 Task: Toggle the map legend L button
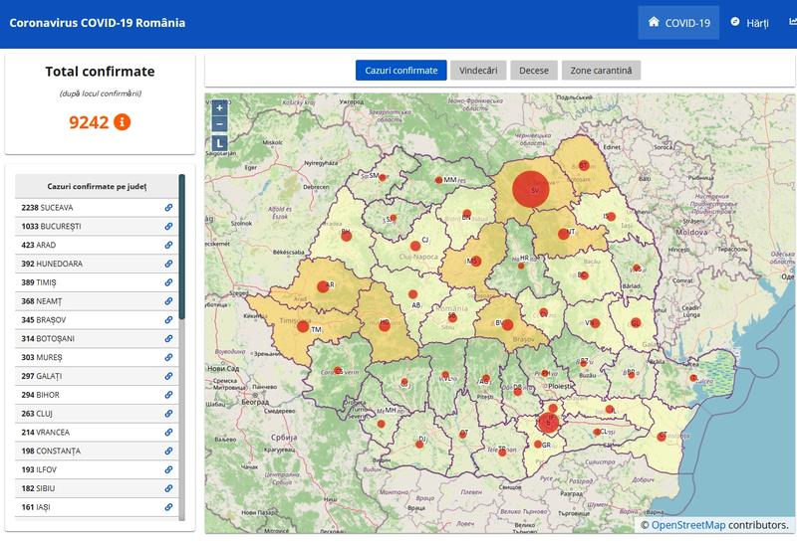(219, 143)
